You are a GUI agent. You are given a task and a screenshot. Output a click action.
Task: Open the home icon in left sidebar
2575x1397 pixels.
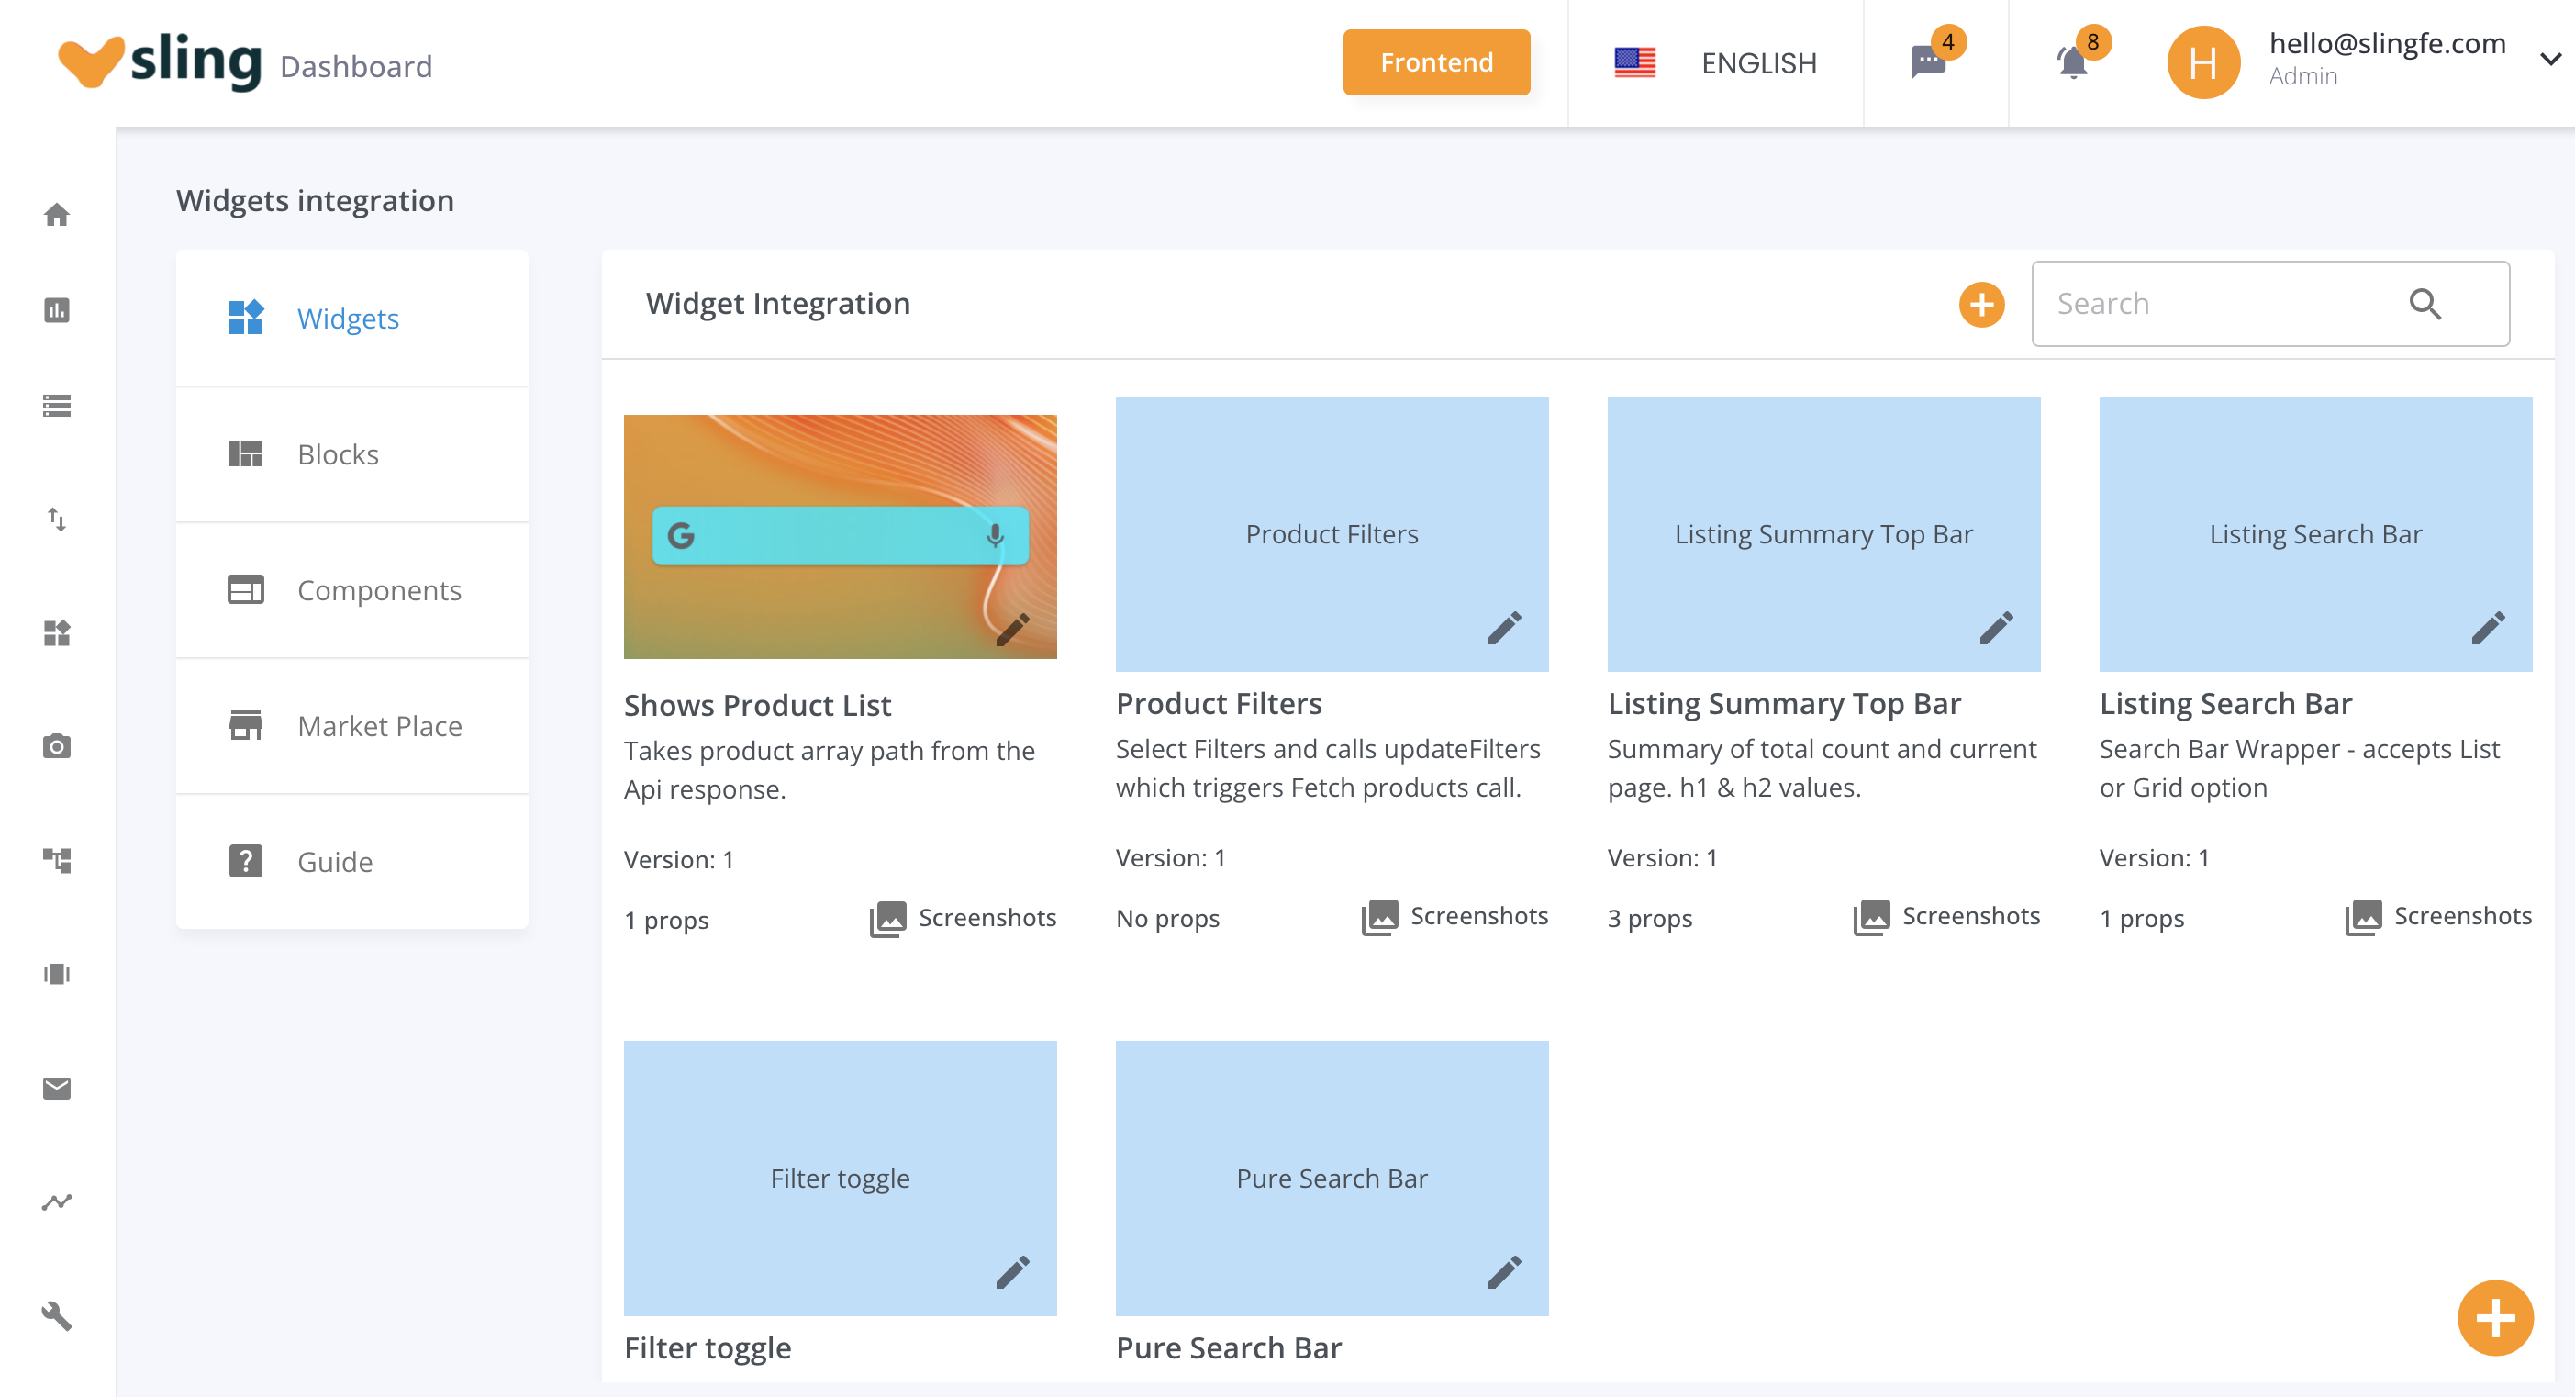tap(57, 214)
